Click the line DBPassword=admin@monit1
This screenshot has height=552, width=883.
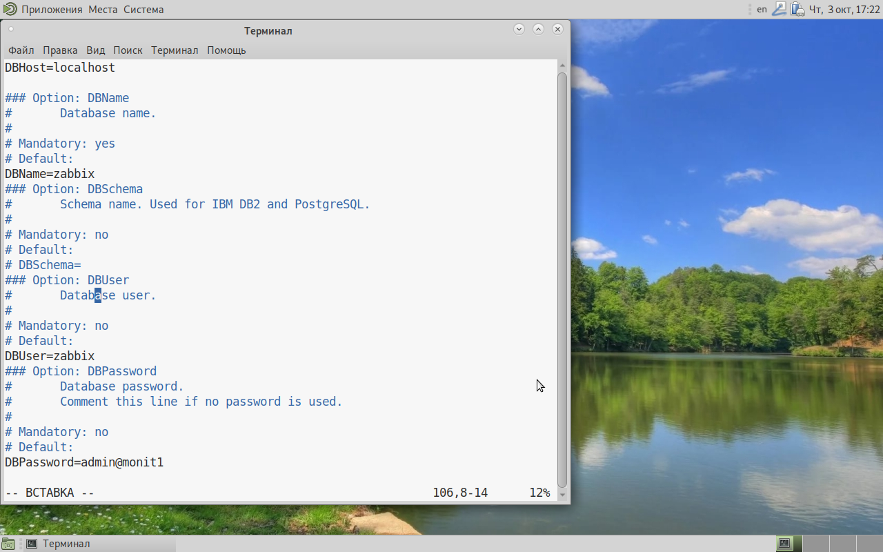click(84, 462)
